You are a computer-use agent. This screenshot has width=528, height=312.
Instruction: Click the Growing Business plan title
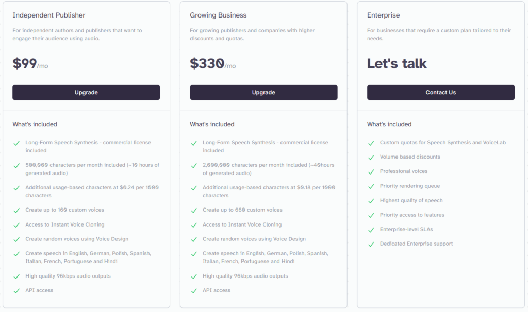[x=218, y=15]
